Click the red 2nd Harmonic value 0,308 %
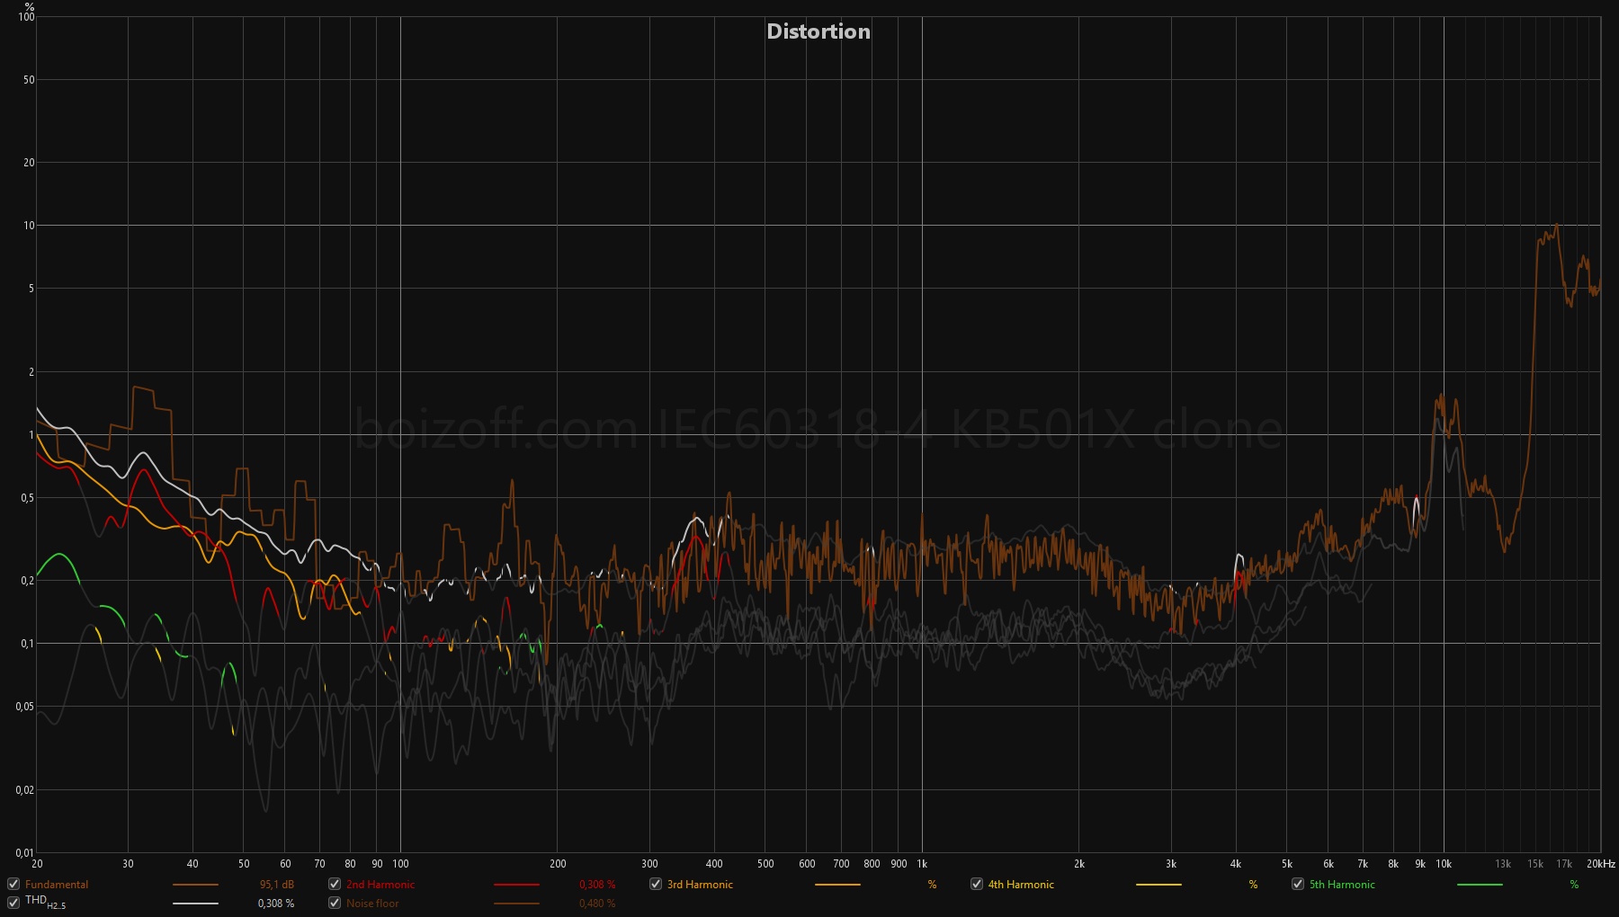The width and height of the screenshot is (1619, 917). (x=597, y=885)
